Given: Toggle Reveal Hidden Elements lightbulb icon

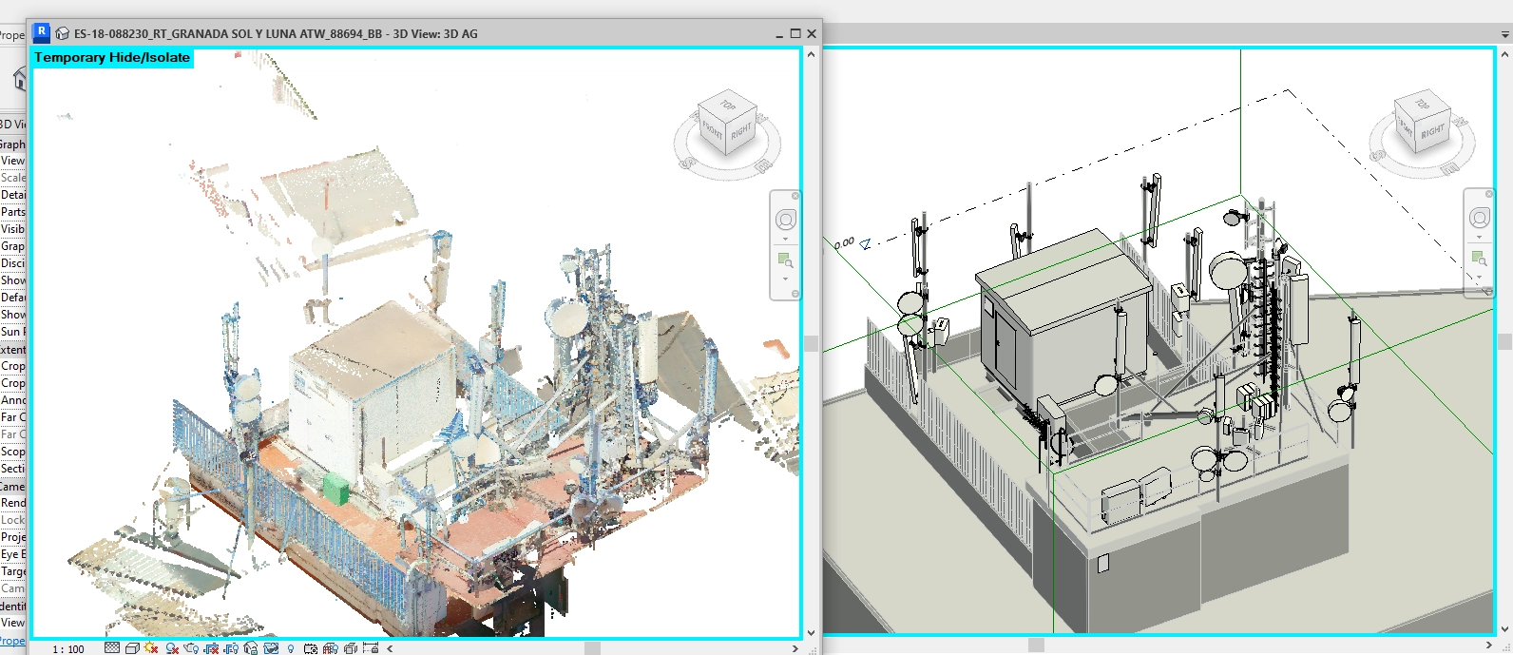Looking at the screenshot, I should pos(291,648).
